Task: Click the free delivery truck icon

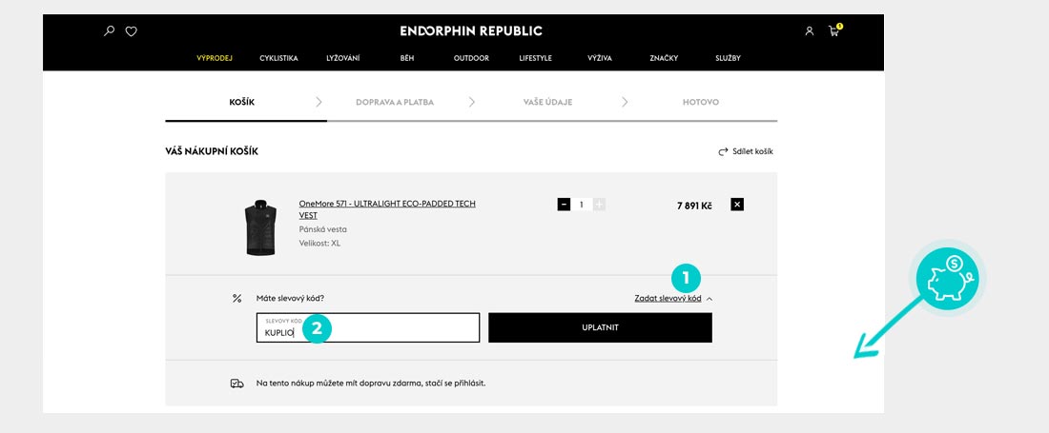Action: pyautogui.click(x=237, y=384)
